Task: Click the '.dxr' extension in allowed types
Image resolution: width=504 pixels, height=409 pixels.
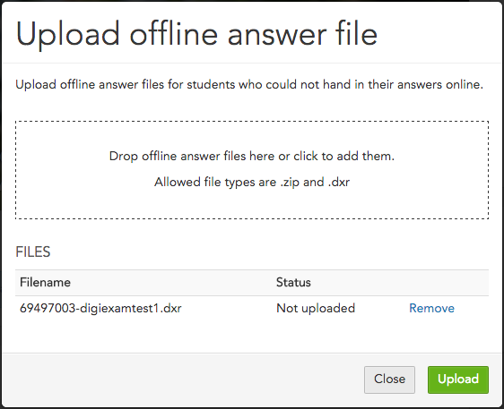Action: point(339,183)
